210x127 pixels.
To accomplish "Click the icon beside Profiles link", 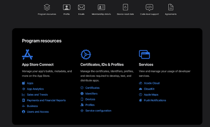I will click(82, 105).
